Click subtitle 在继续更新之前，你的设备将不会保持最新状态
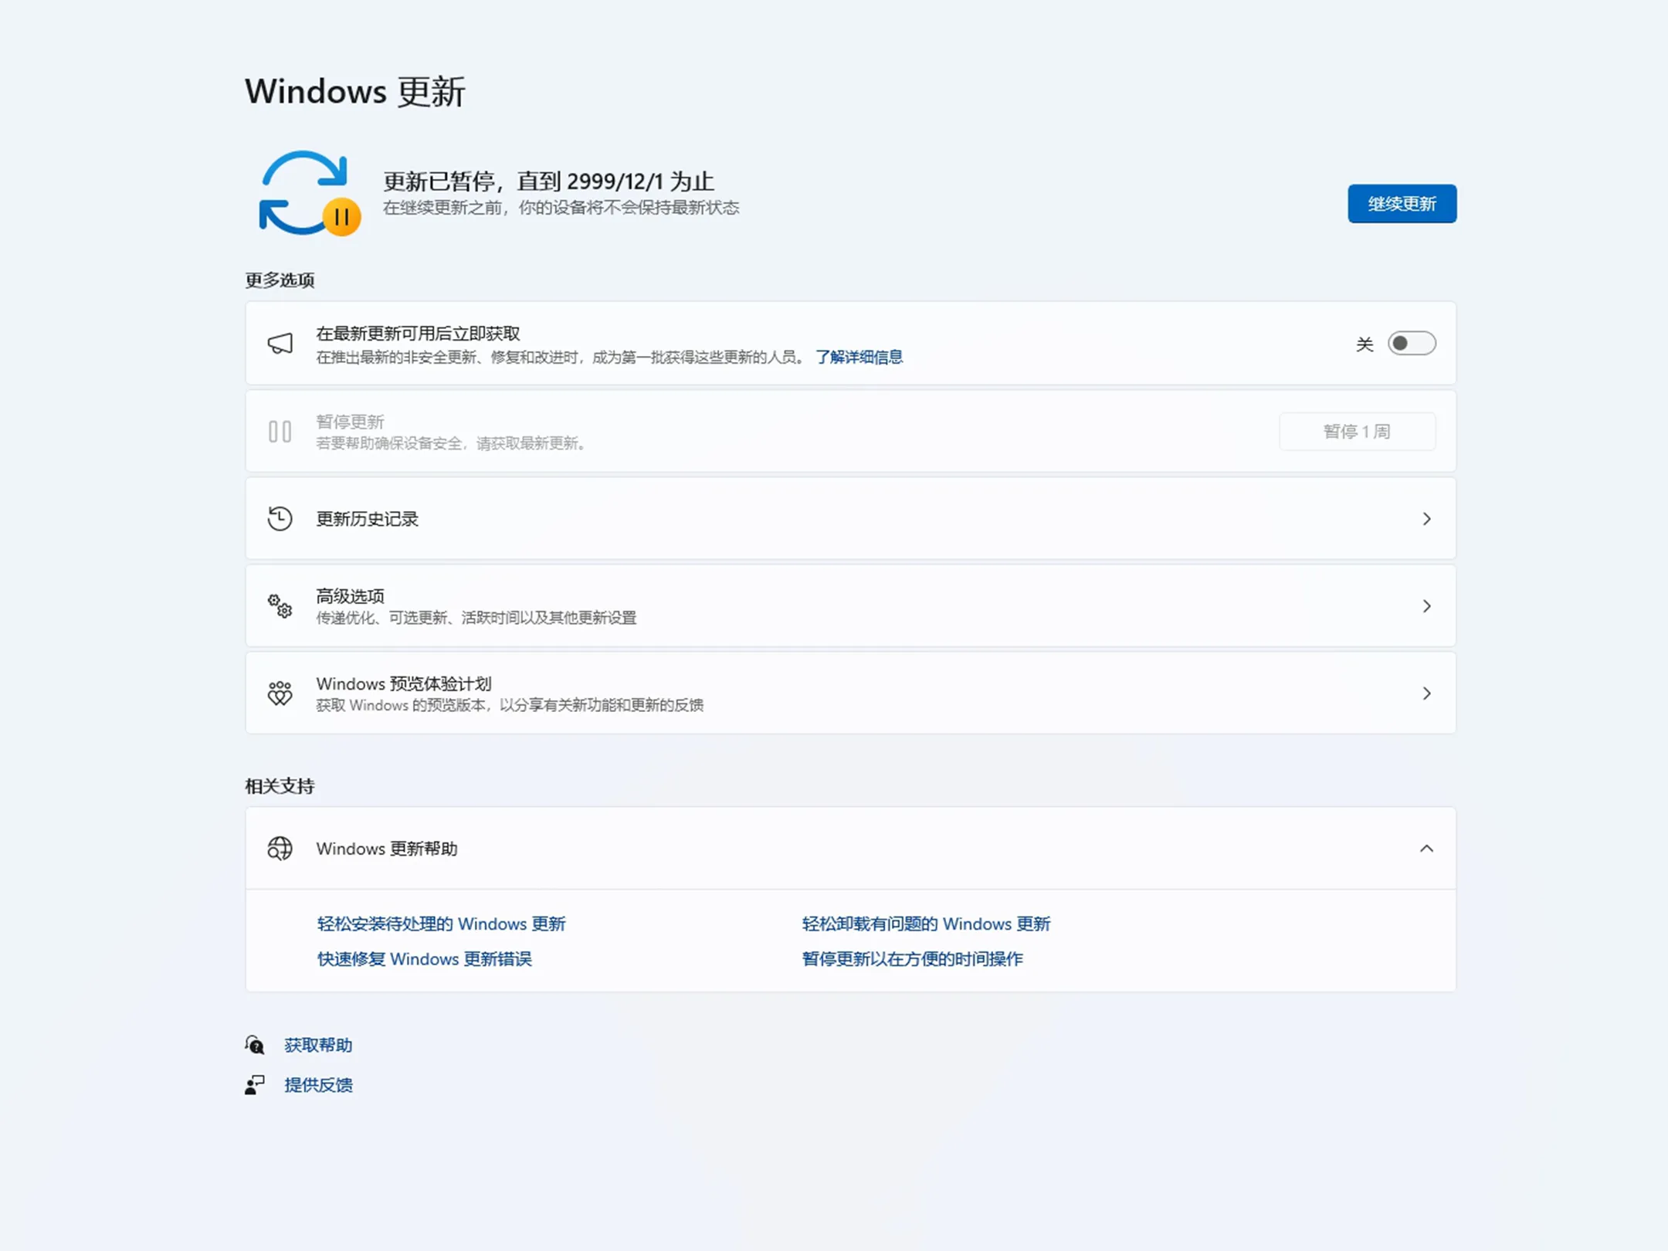 (x=561, y=207)
